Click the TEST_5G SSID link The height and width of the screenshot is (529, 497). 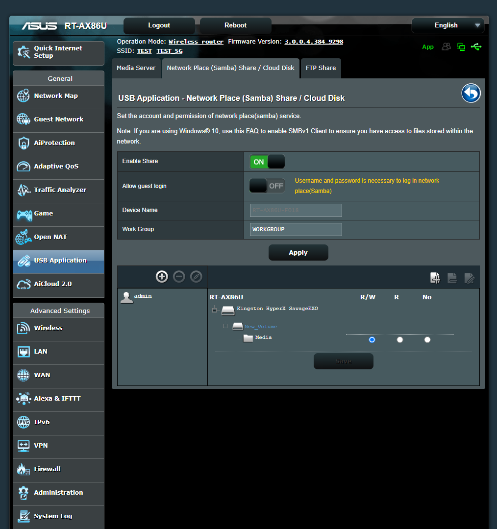coord(169,51)
